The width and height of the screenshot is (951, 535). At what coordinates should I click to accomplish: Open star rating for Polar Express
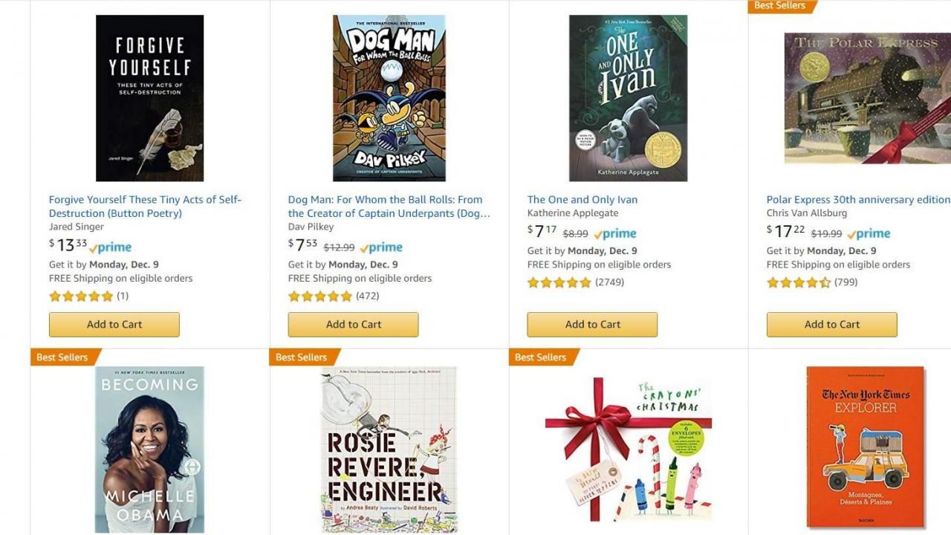tap(799, 282)
